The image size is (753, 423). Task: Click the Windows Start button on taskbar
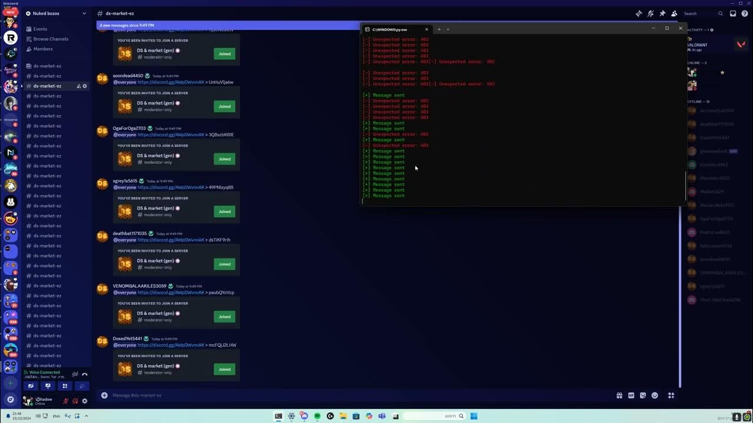(474, 417)
